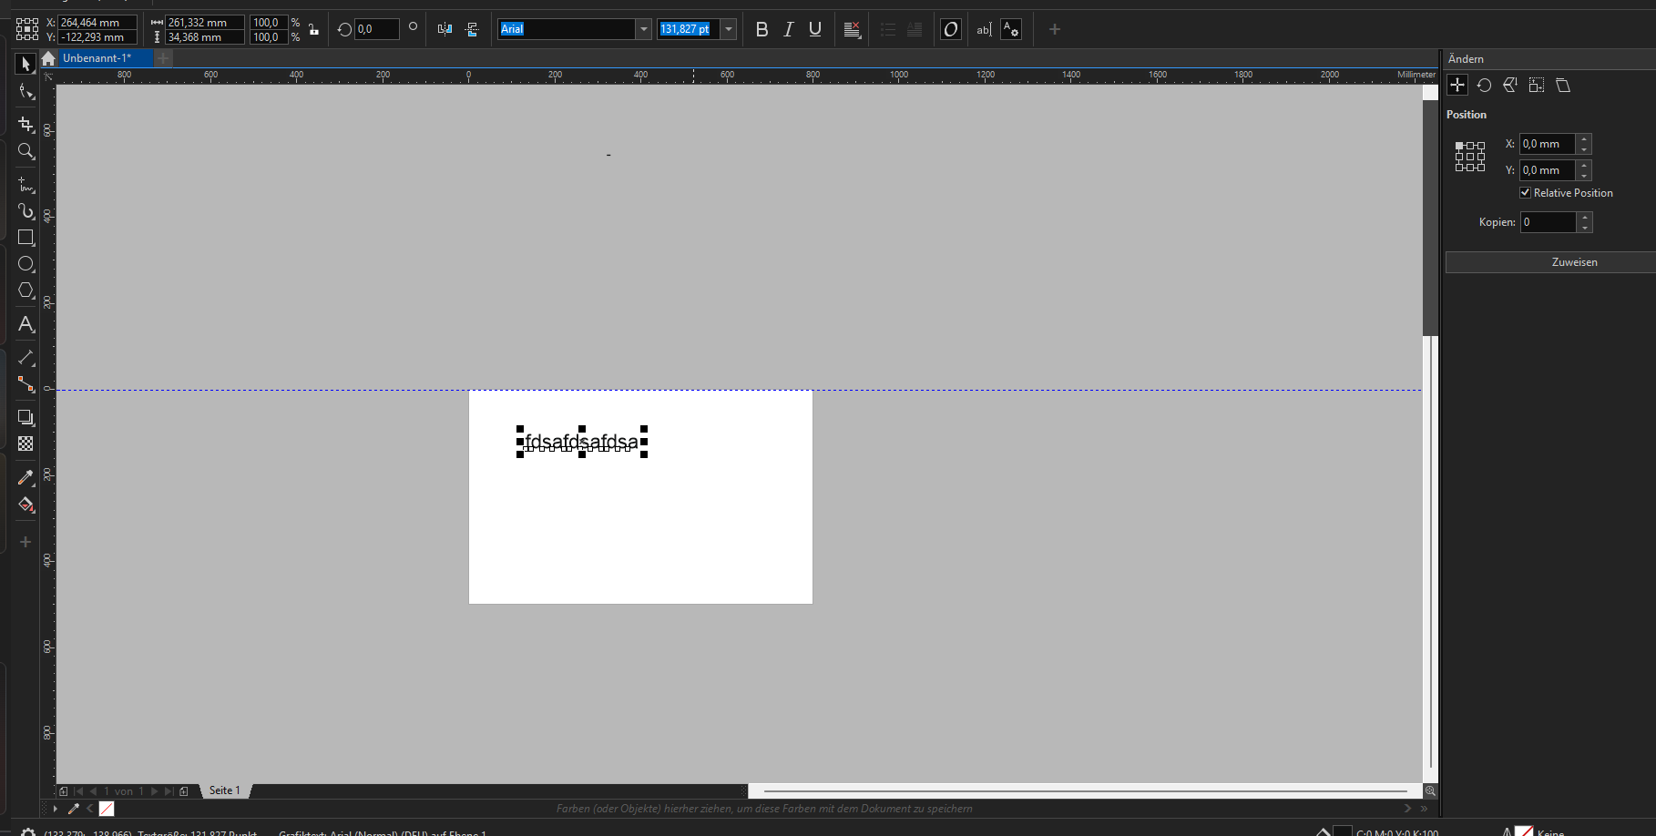Viewport: 1656px width, 836px height.
Task: Click the Zuweisen apply button
Action: (1550, 262)
